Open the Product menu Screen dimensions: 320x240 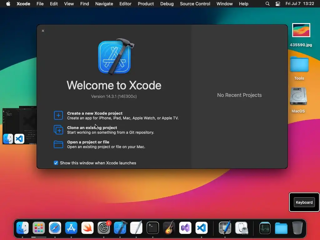click(146, 4)
